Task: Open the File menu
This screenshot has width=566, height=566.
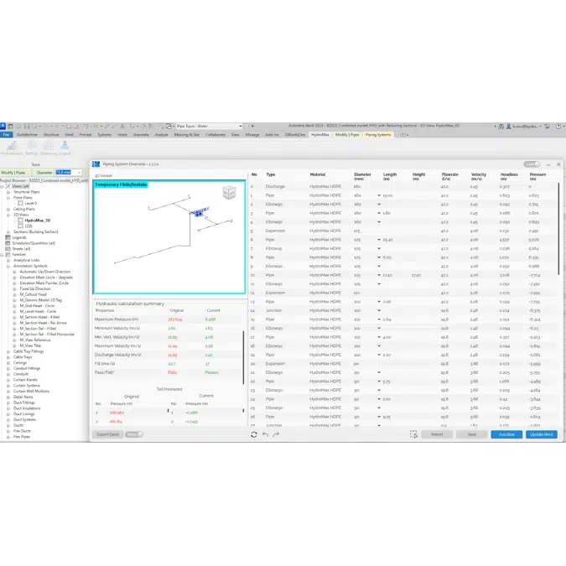Action: [x=6, y=134]
